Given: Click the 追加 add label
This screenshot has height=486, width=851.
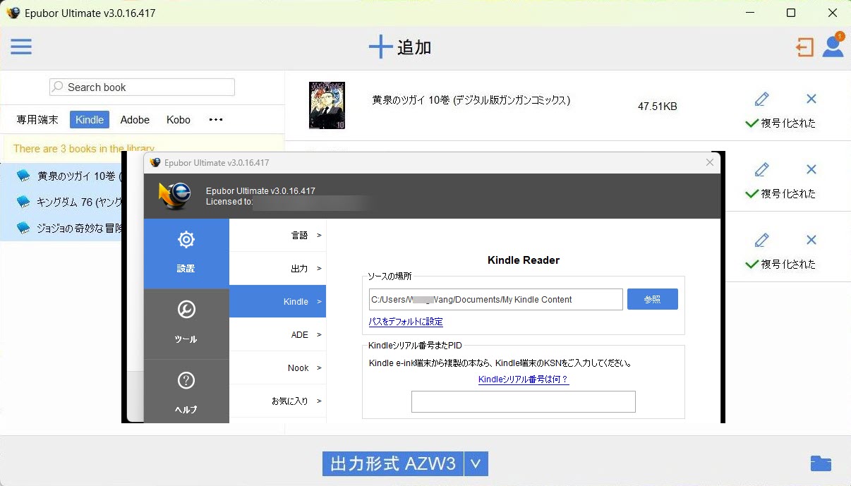Looking at the screenshot, I should [x=414, y=47].
